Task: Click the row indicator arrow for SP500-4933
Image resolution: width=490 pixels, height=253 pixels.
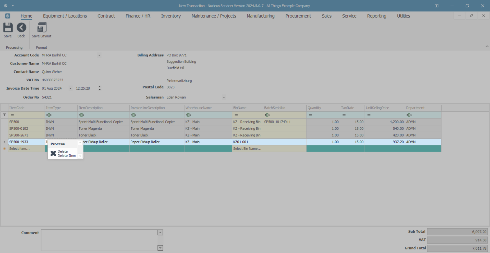Action: pyautogui.click(x=4, y=142)
